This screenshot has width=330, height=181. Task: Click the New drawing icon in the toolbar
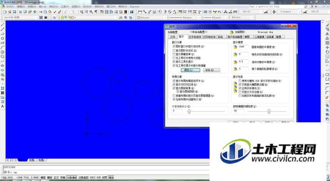click(5, 12)
